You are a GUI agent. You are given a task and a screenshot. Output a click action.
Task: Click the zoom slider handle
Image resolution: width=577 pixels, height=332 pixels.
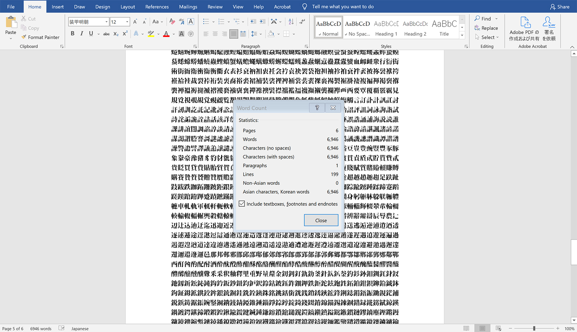tap(534, 329)
